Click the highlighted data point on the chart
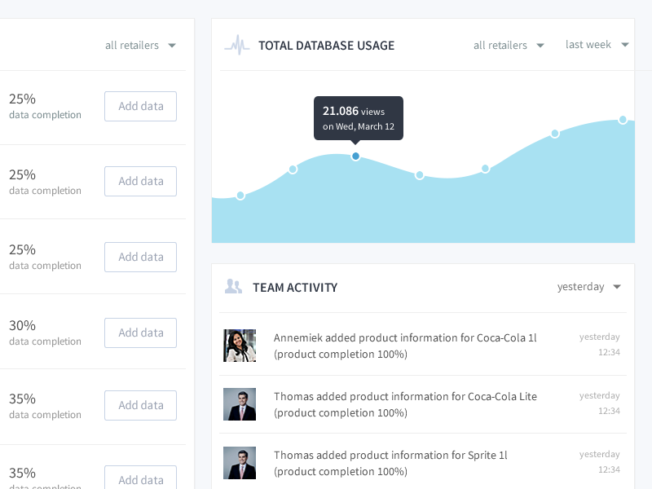 355,156
